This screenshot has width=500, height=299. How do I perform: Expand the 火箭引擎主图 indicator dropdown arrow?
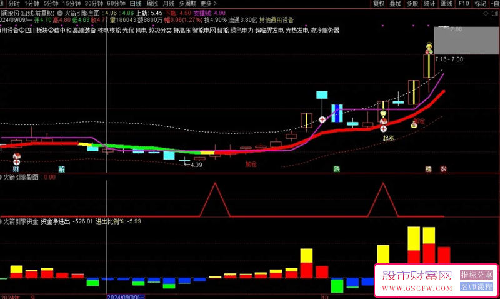pos(60,13)
